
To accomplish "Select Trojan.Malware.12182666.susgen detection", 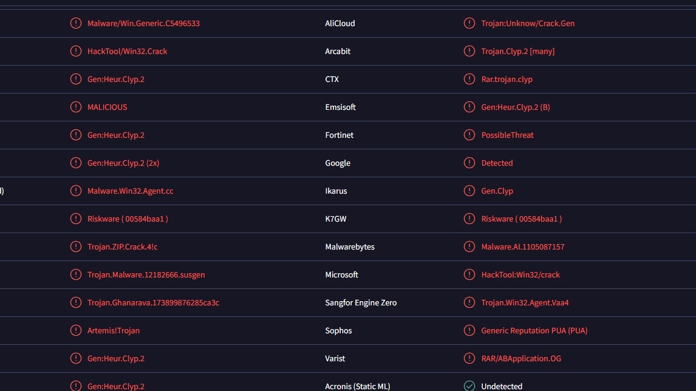I will (146, 274).
